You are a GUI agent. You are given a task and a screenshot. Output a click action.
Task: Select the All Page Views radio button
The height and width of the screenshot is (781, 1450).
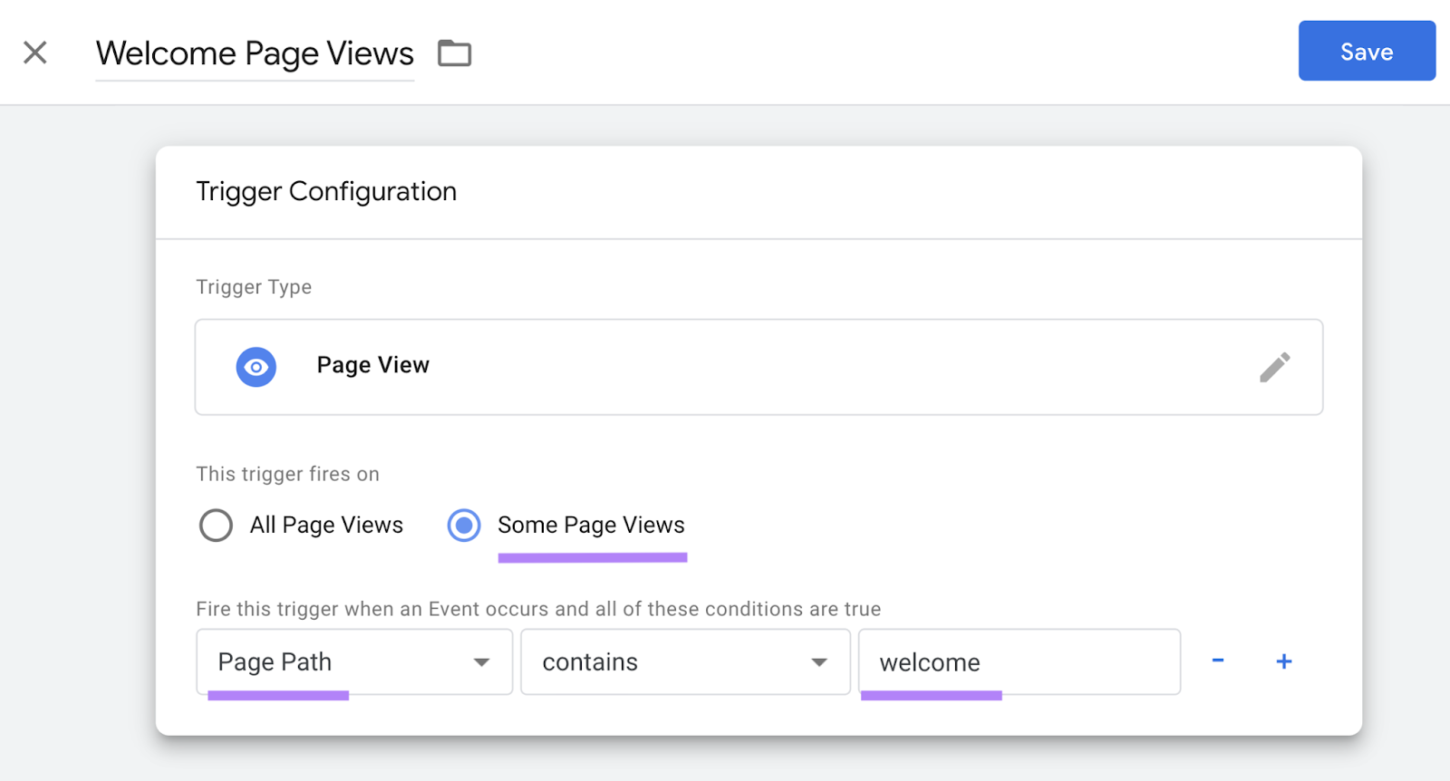point(216,525)
